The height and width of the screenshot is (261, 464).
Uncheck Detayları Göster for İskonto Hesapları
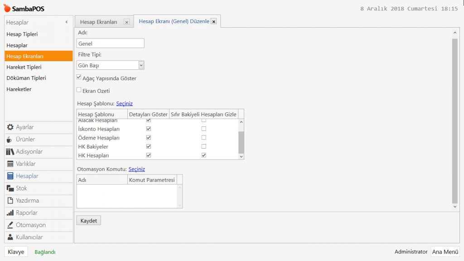point(149,129)
